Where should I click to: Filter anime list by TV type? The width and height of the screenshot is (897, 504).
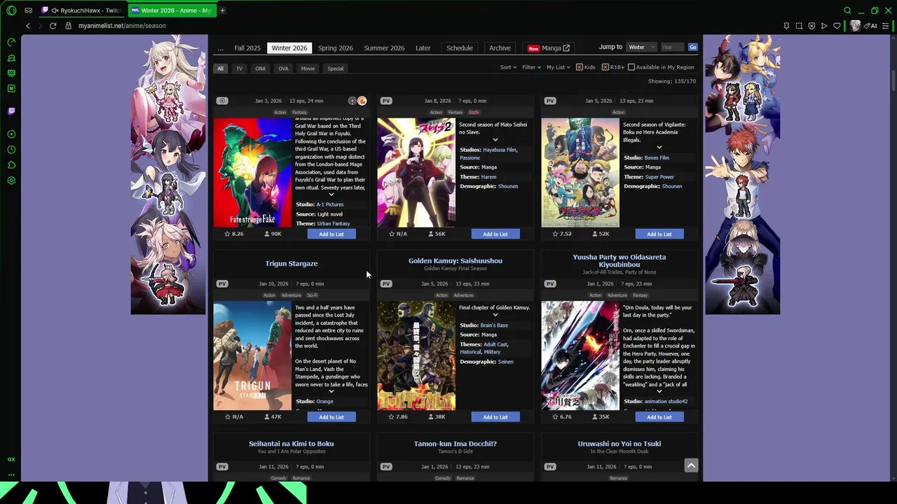click(239, 69)
